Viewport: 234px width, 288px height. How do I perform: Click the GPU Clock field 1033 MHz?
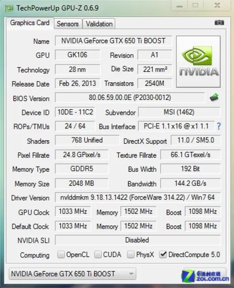click(73, 211)
